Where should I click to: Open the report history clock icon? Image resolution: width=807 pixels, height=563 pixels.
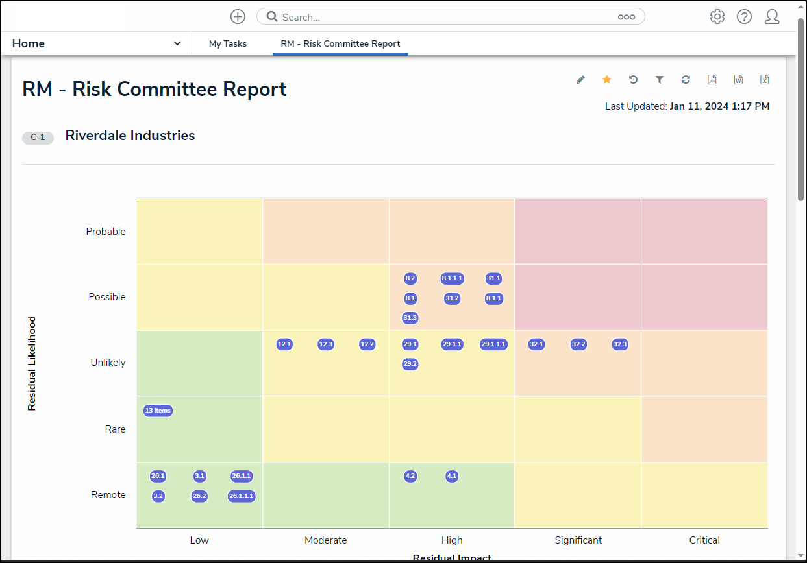point(633,80)
